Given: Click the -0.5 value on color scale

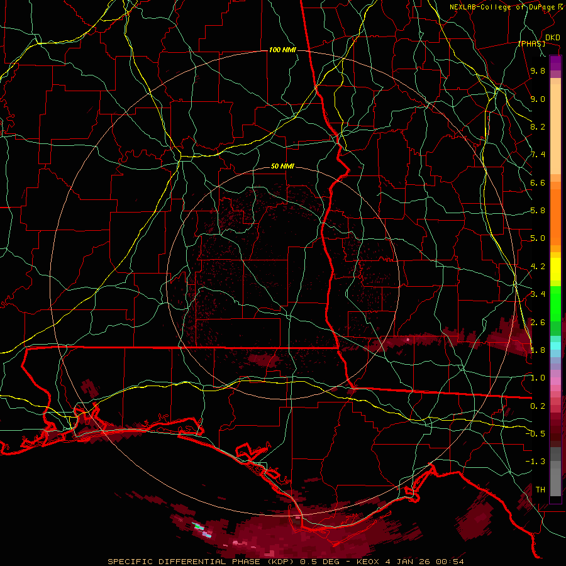Looking at the screenshot, I should (535, 434).
